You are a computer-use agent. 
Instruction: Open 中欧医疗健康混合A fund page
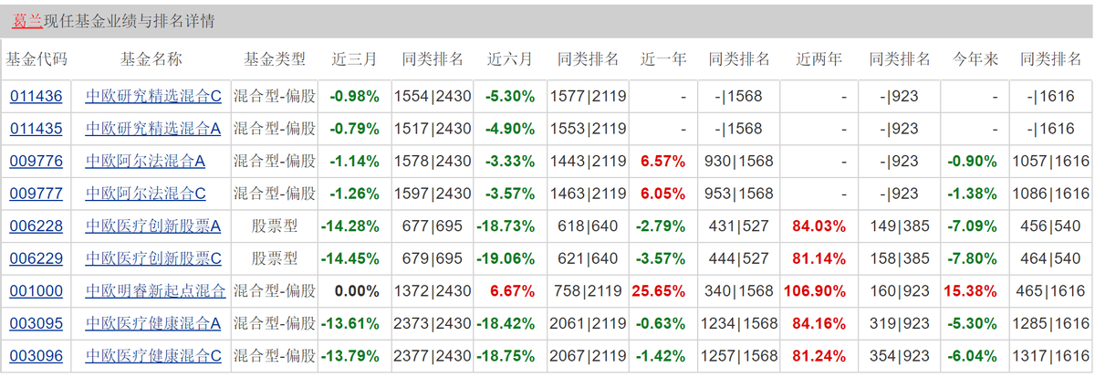(x=153, y=323)
